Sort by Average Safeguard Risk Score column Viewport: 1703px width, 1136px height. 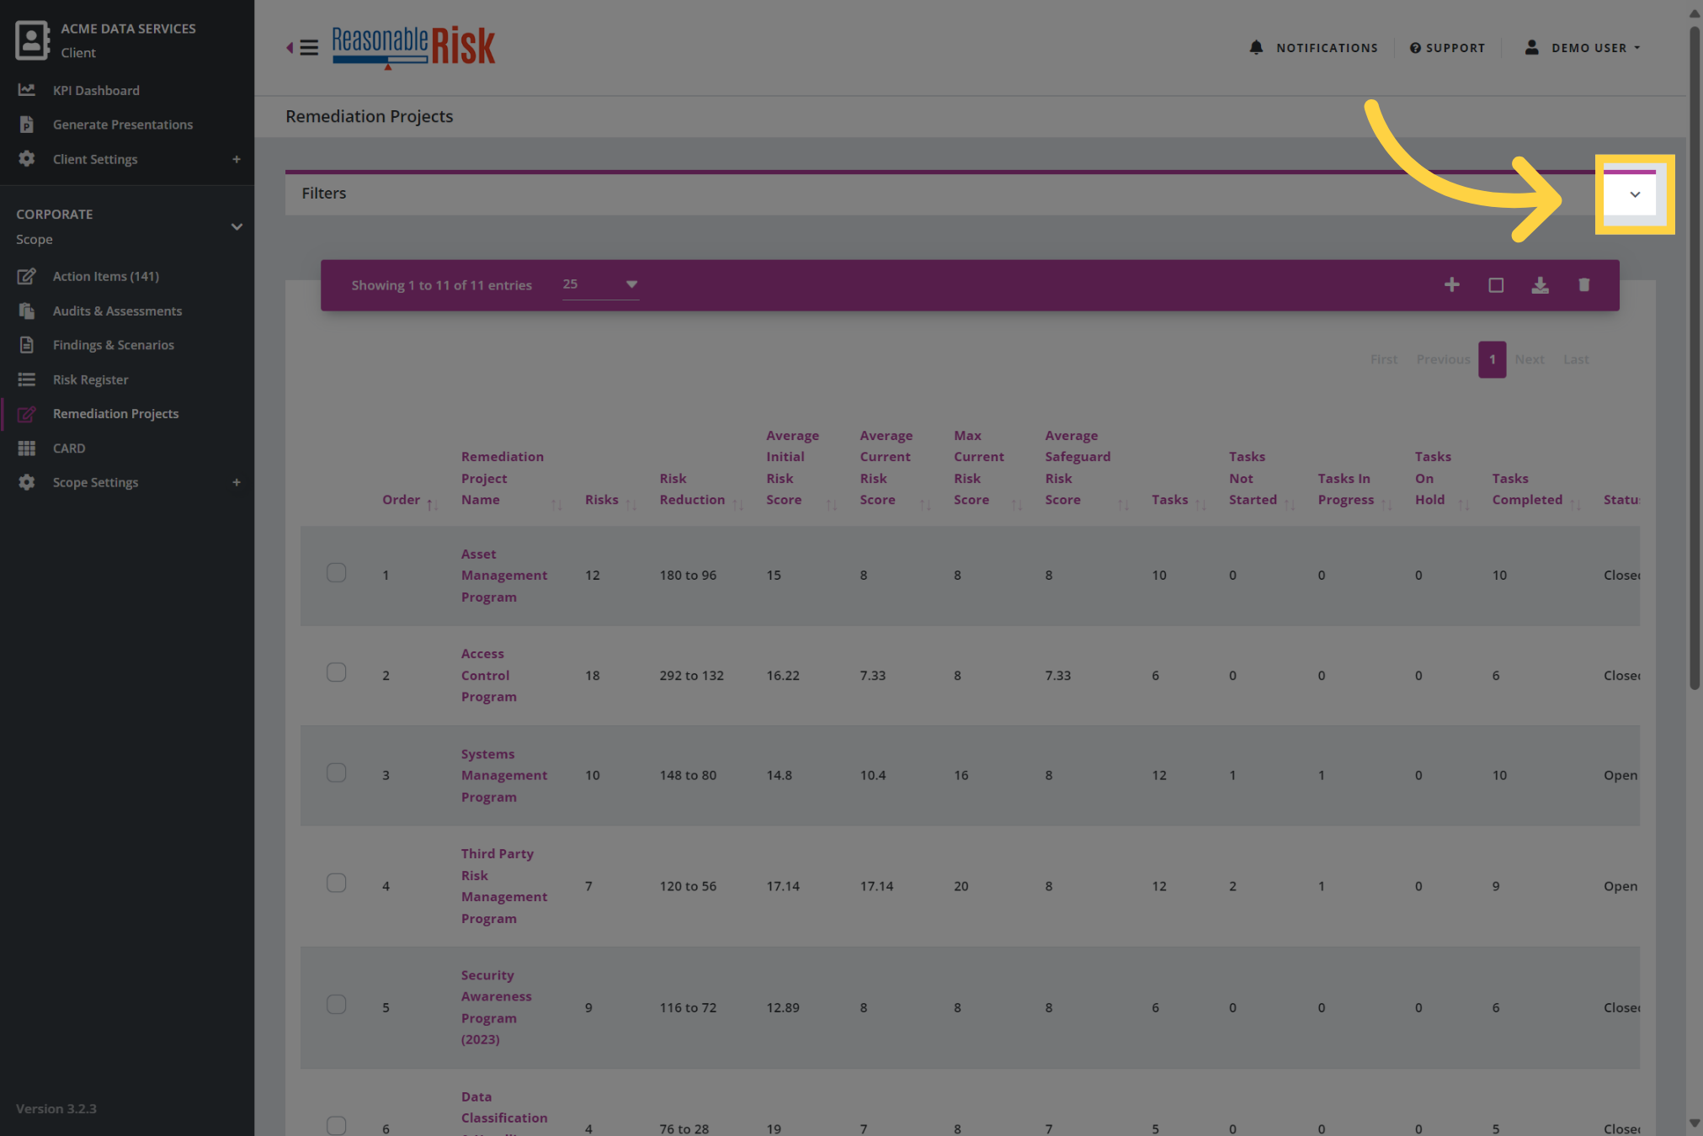(x=1086, y=468)
